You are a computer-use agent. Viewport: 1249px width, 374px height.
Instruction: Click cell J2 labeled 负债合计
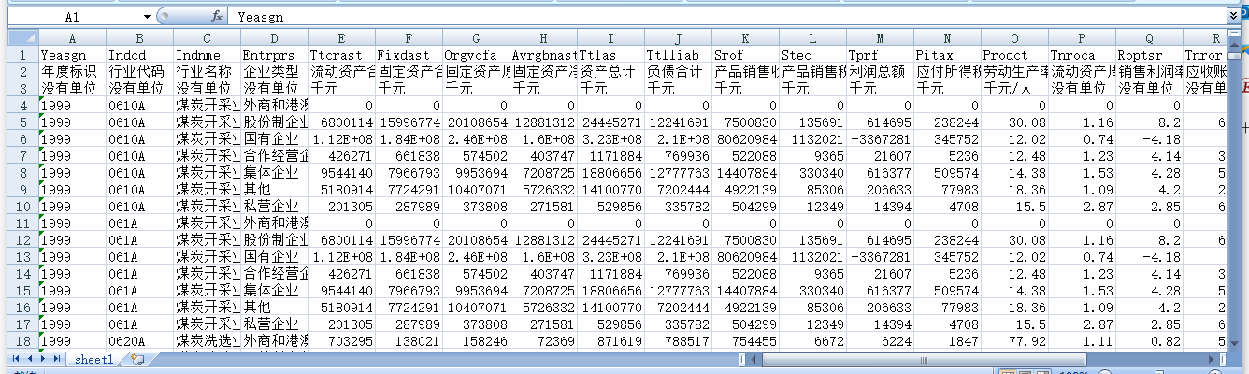click(678, 71)
